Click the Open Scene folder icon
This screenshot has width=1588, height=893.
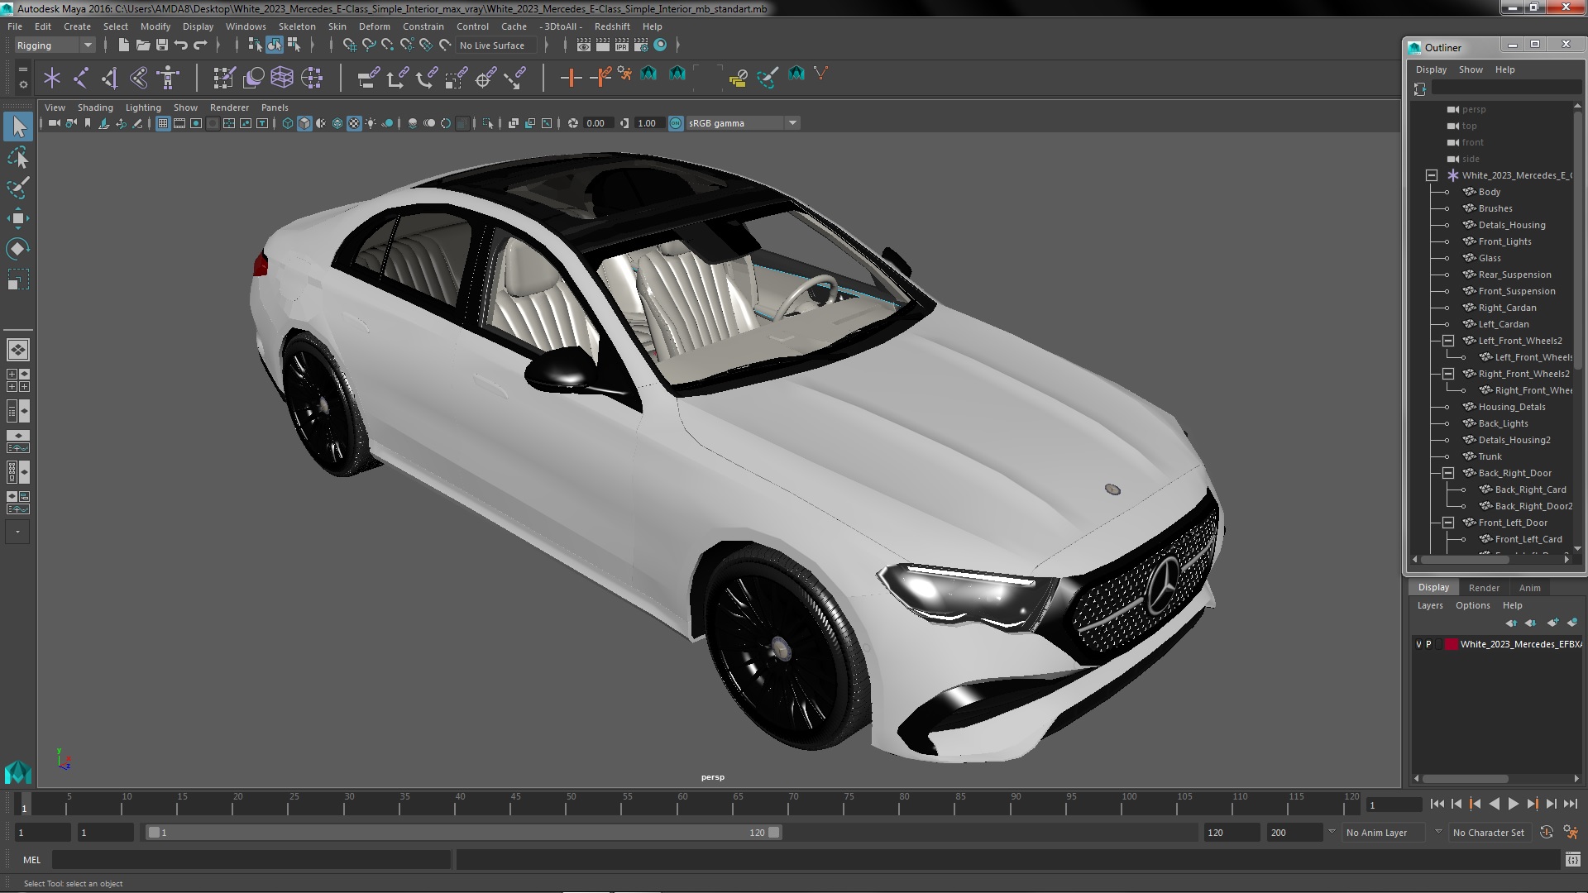142,45
